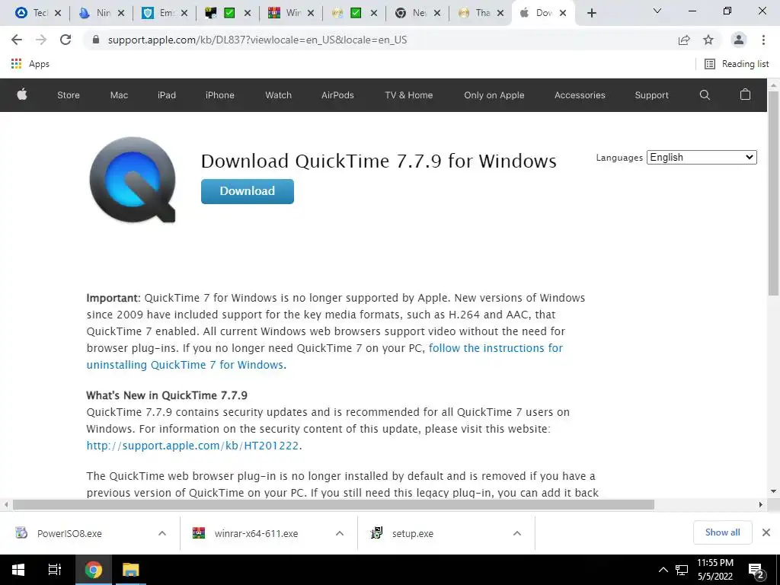Open Chrome three-dot menu
The height and width of the screenshot is (585, 780).
(x=763, y=40)
